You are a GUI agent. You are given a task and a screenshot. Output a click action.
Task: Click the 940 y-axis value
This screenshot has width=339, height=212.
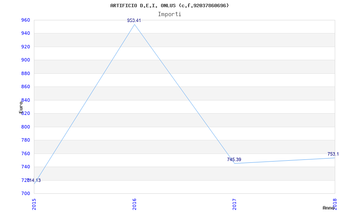tap(25, 33)
